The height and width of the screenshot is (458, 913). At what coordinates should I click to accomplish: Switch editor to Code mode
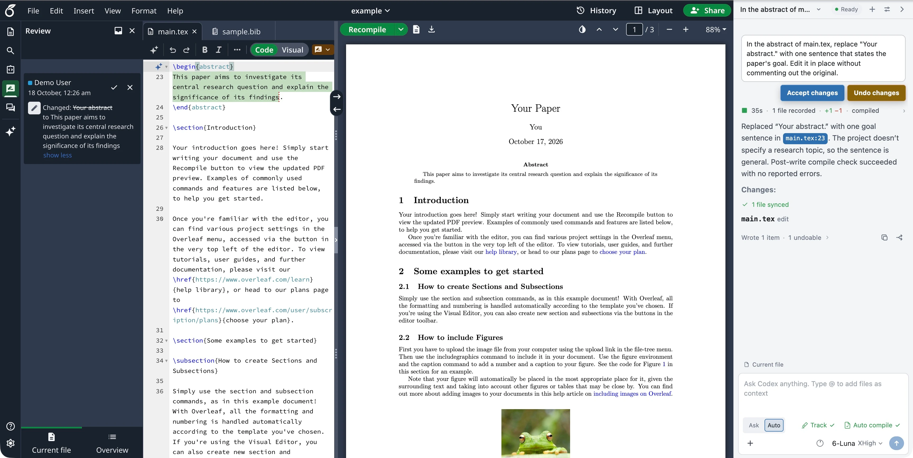click(264, 50)
